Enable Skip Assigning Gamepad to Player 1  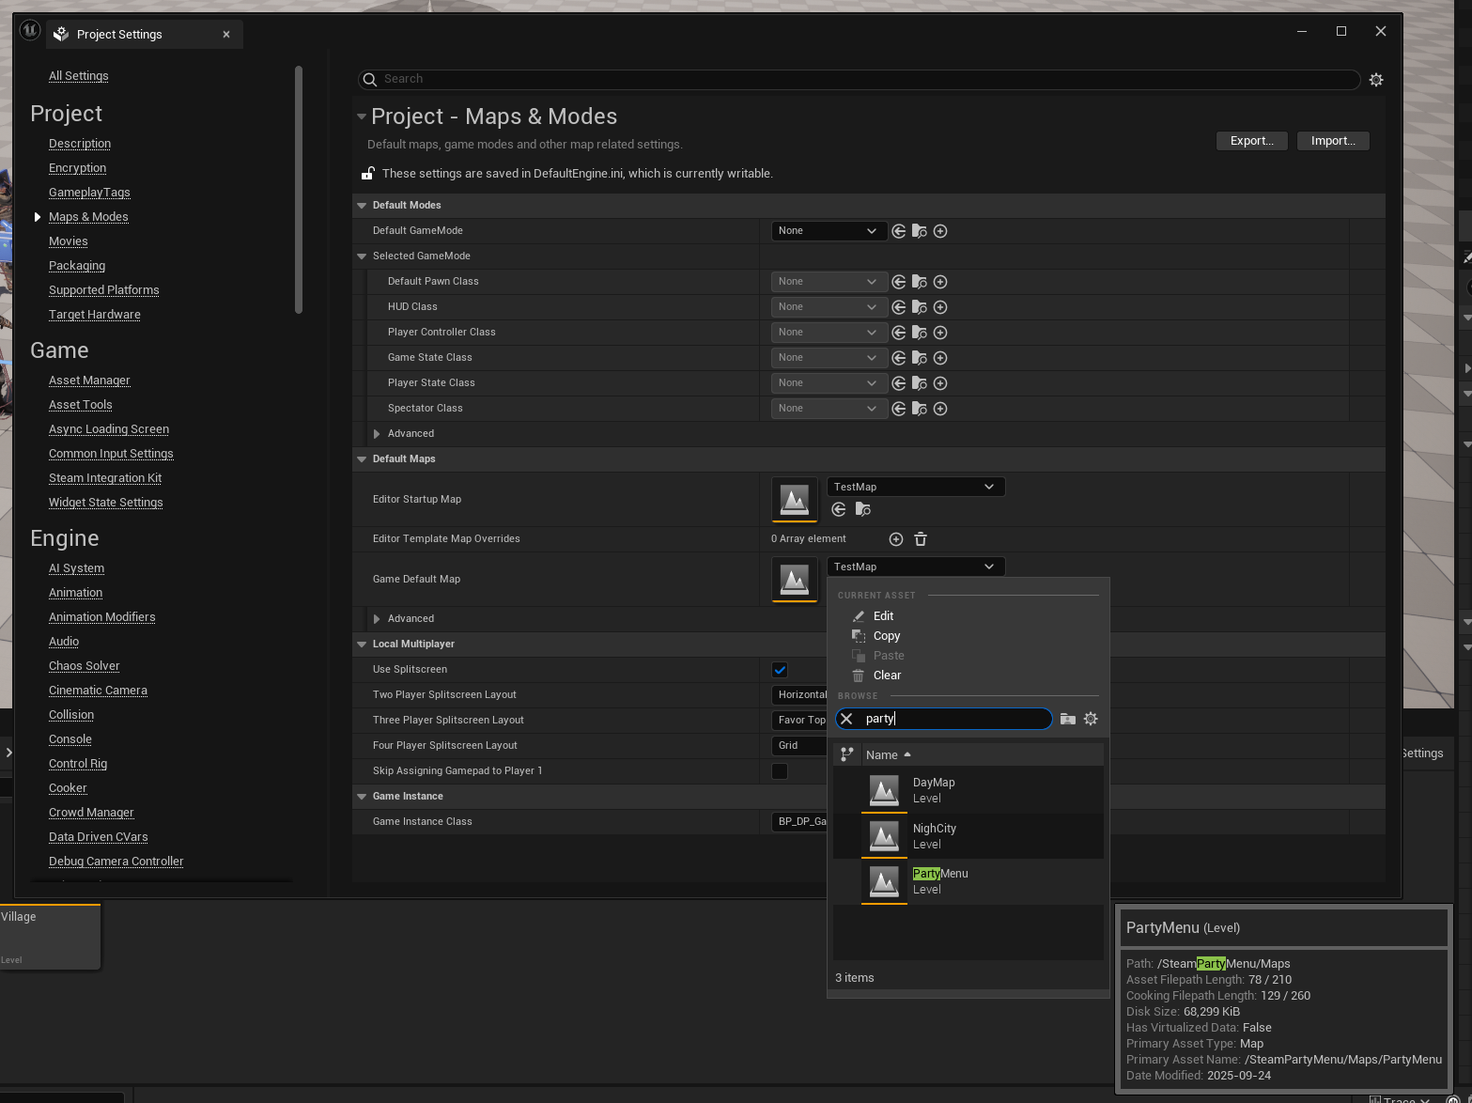(780, 771)
